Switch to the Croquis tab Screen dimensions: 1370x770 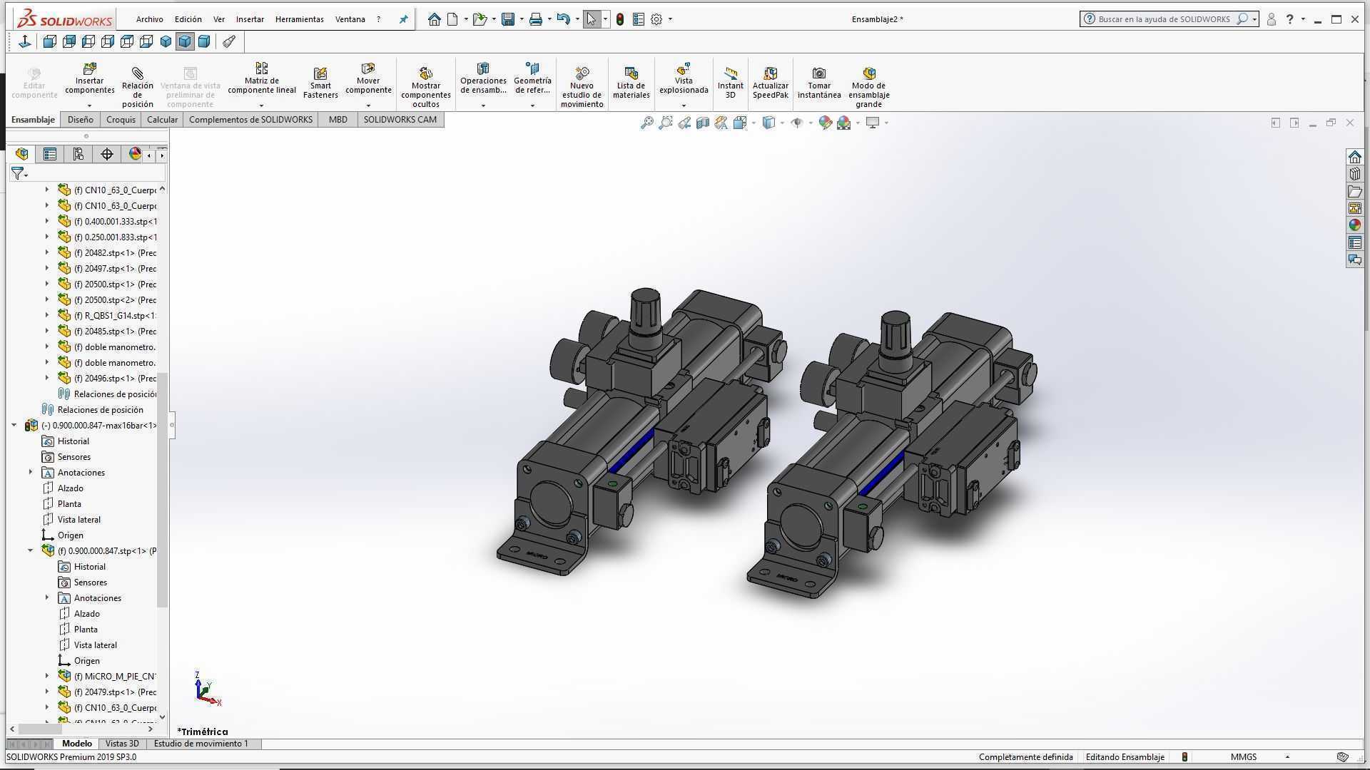tap(121, 120)
